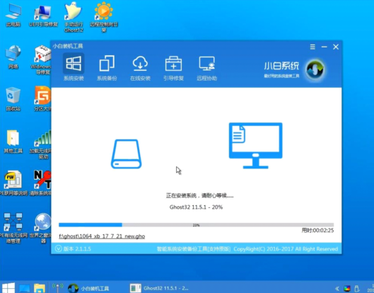Image resolution: width=374 pixels, height=293 pixels.
Task: Click the 正在安装系统 status message
Action: click(x=199, y=195)
